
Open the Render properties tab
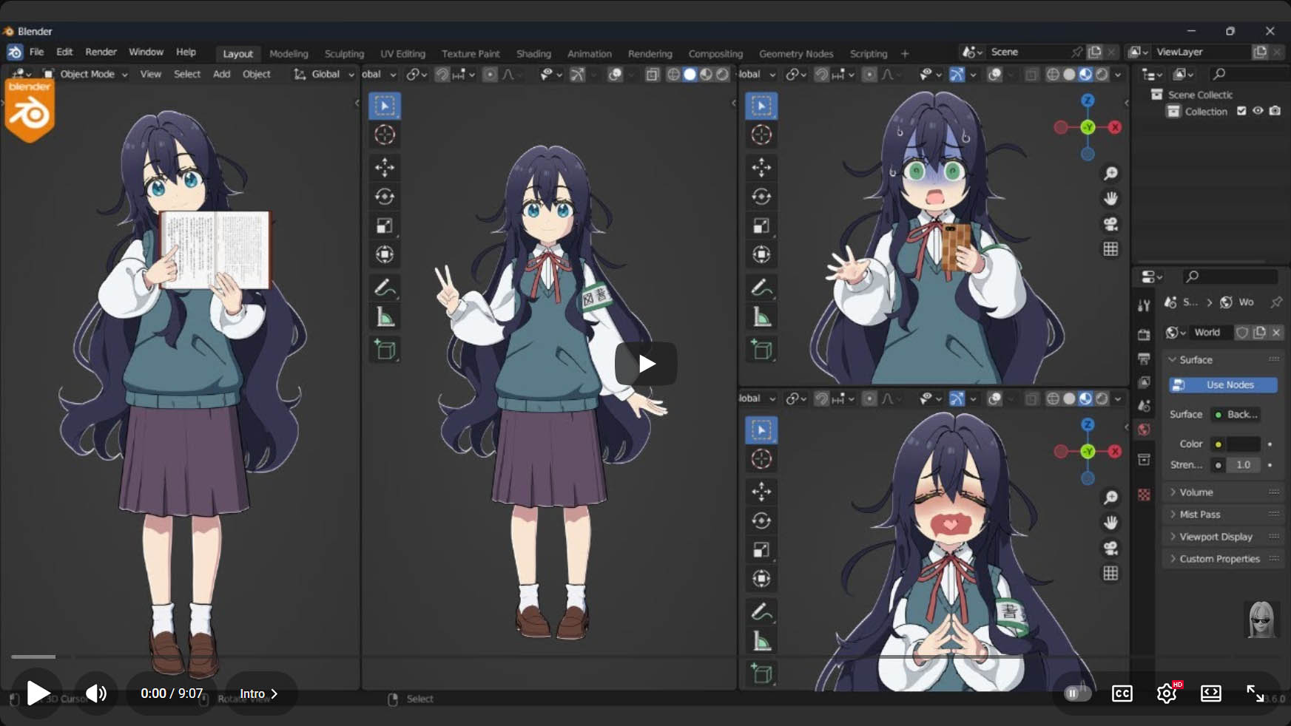point(1144,334)
